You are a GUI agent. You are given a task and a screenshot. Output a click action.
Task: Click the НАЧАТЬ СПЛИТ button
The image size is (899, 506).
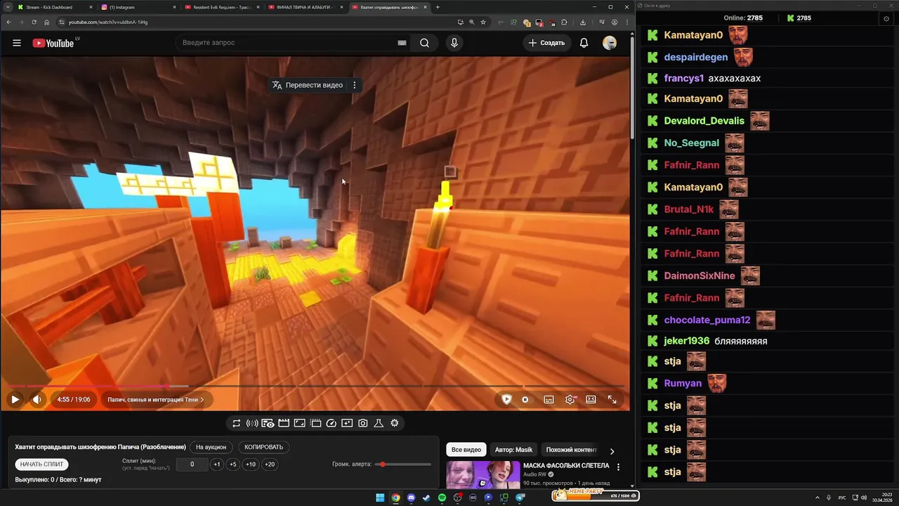click(x=41, y=465)
